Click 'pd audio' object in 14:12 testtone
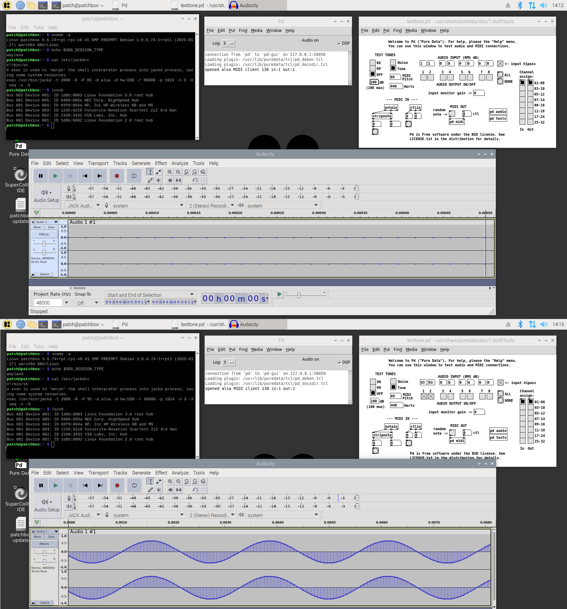567x609 pixels. point(498,111)
